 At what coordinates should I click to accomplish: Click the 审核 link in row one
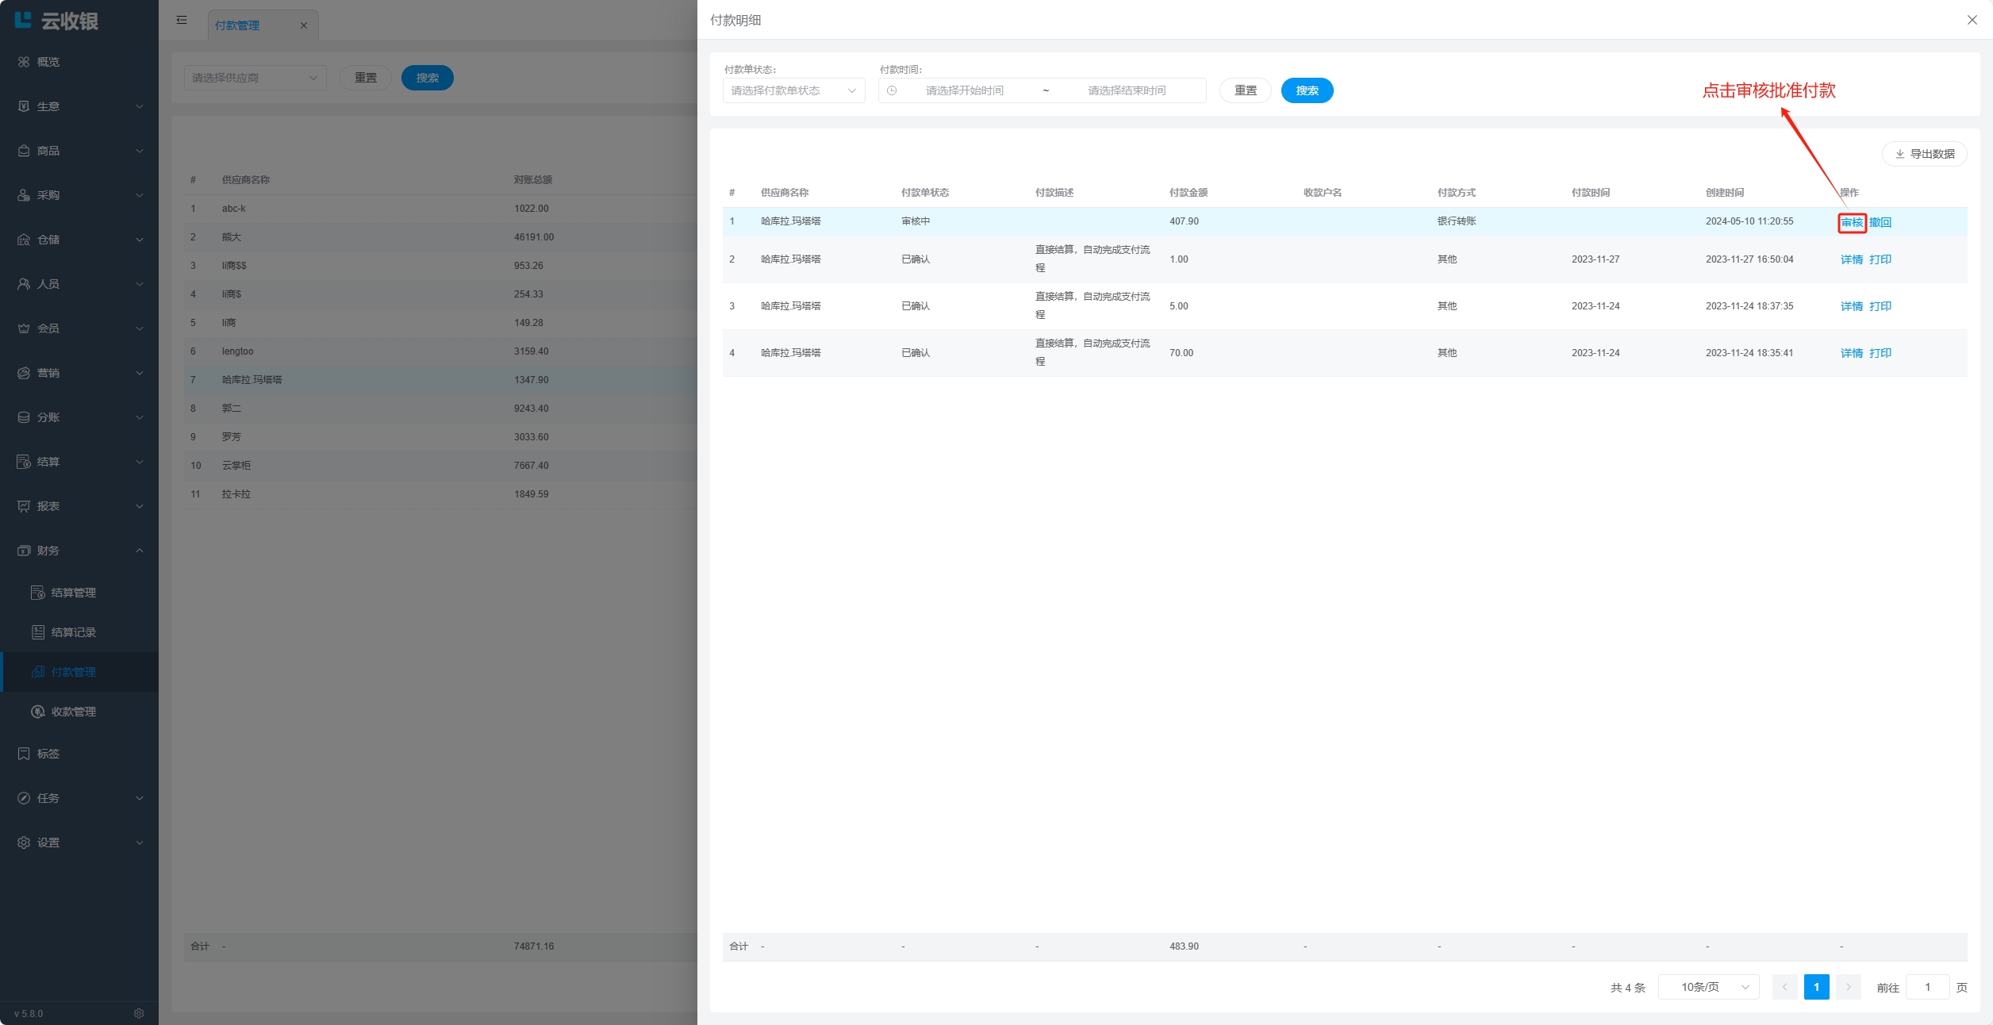1851,223
